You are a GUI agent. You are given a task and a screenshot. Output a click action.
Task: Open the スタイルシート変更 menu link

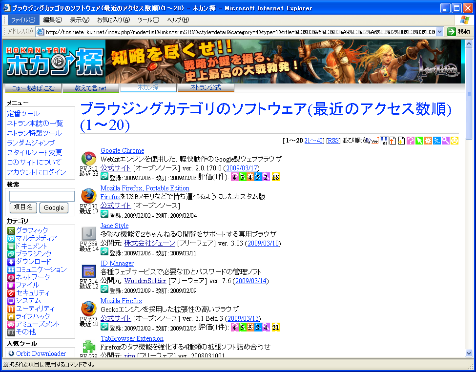click(35, 152)
